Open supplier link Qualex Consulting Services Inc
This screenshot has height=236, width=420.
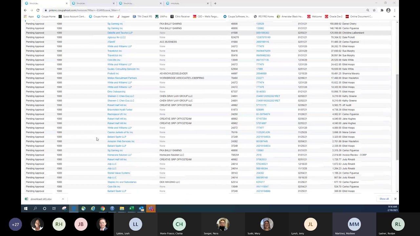pos(123,69)
